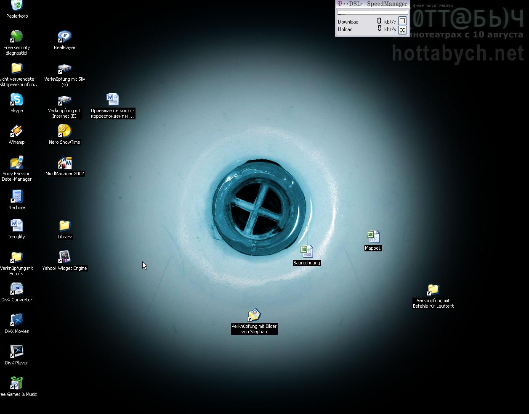Select the Sony Ericsson Datei-Manager icon

[x=16, y=163]
